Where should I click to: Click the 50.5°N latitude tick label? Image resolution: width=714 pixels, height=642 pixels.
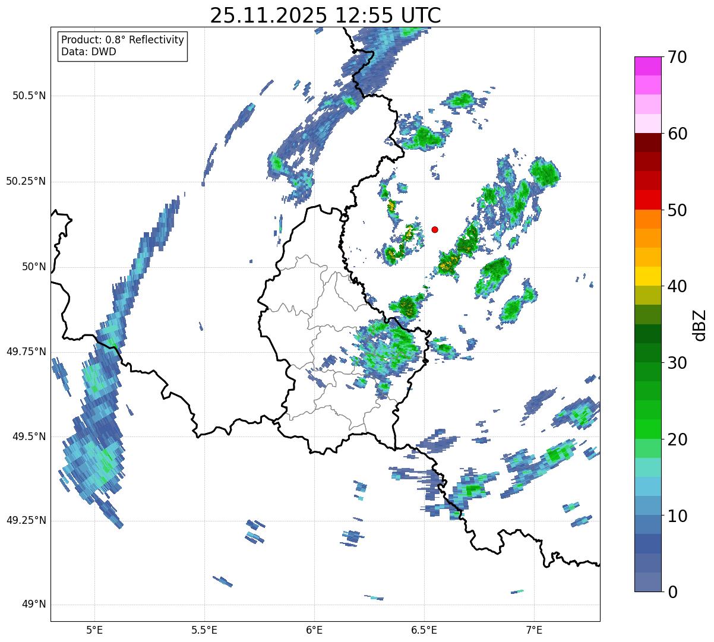click(x=29, y=96)
